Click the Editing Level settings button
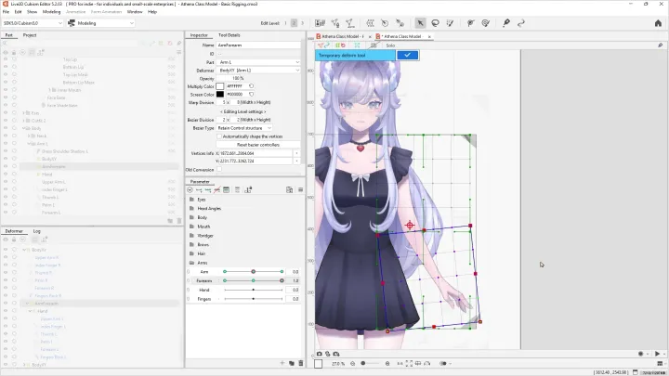The width and height of the screenshot is (669, 376). point(243,111)
